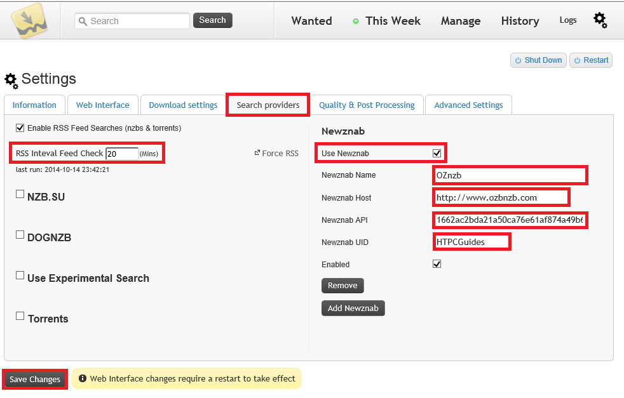This screenshot has width=624, height=398.
Task: Toggle Enable RSS Feed Searches checkbox
Action: pos(20,128)
